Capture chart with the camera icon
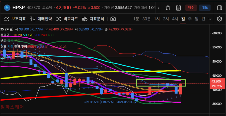Screen dimensions: 226x116 113,19
